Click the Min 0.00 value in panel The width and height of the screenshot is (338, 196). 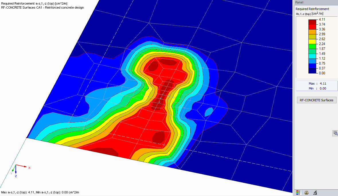pyautogui.click(x=323, y=88)
